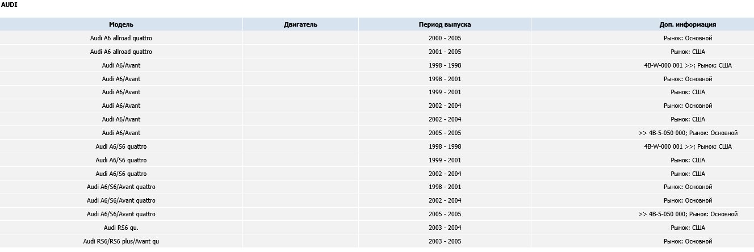Screen dimensions: 754x252
Task: Click Рынок: Основной in Audi A6/Avant 1998 - 2001 row
Action: pos(688,79)
